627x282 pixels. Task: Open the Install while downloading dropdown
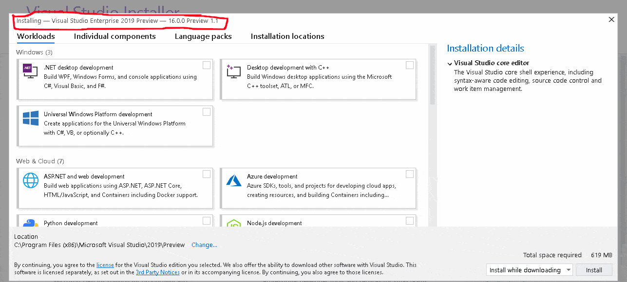coord(529,270)
